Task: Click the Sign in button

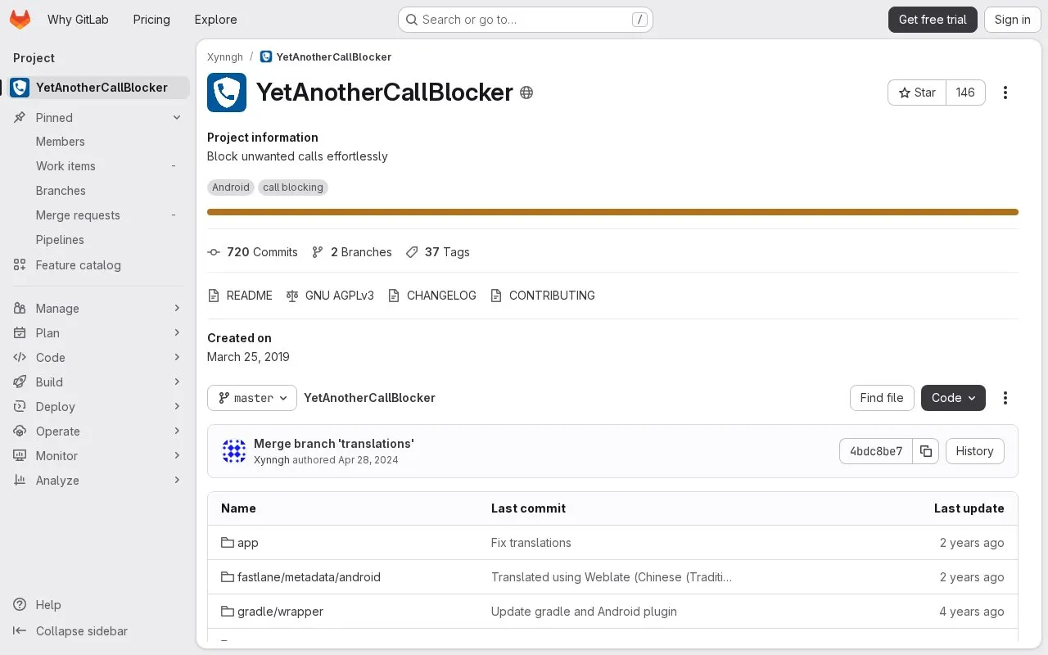Action: pyautogui.click(x=1012, y=20)
